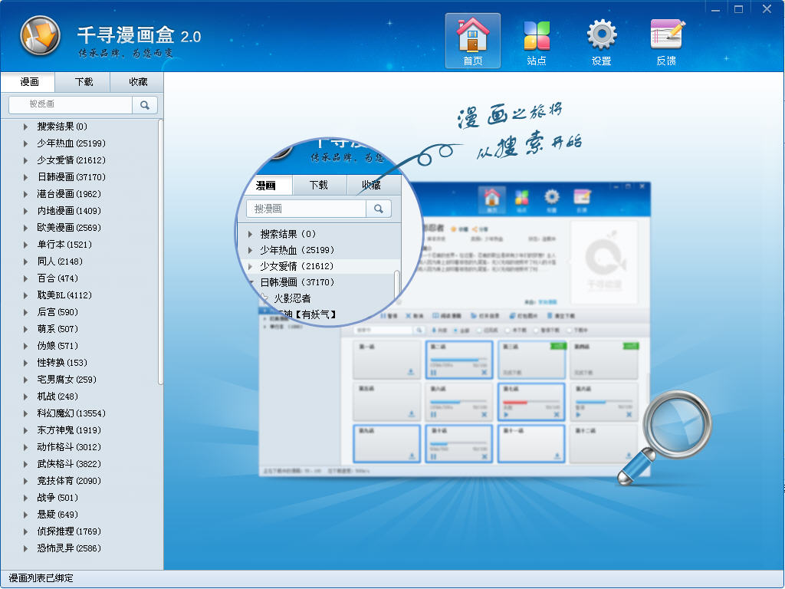Switch to the 下载 tab
The width and height of the screenshot is (785, 589).
coord(84,81)
